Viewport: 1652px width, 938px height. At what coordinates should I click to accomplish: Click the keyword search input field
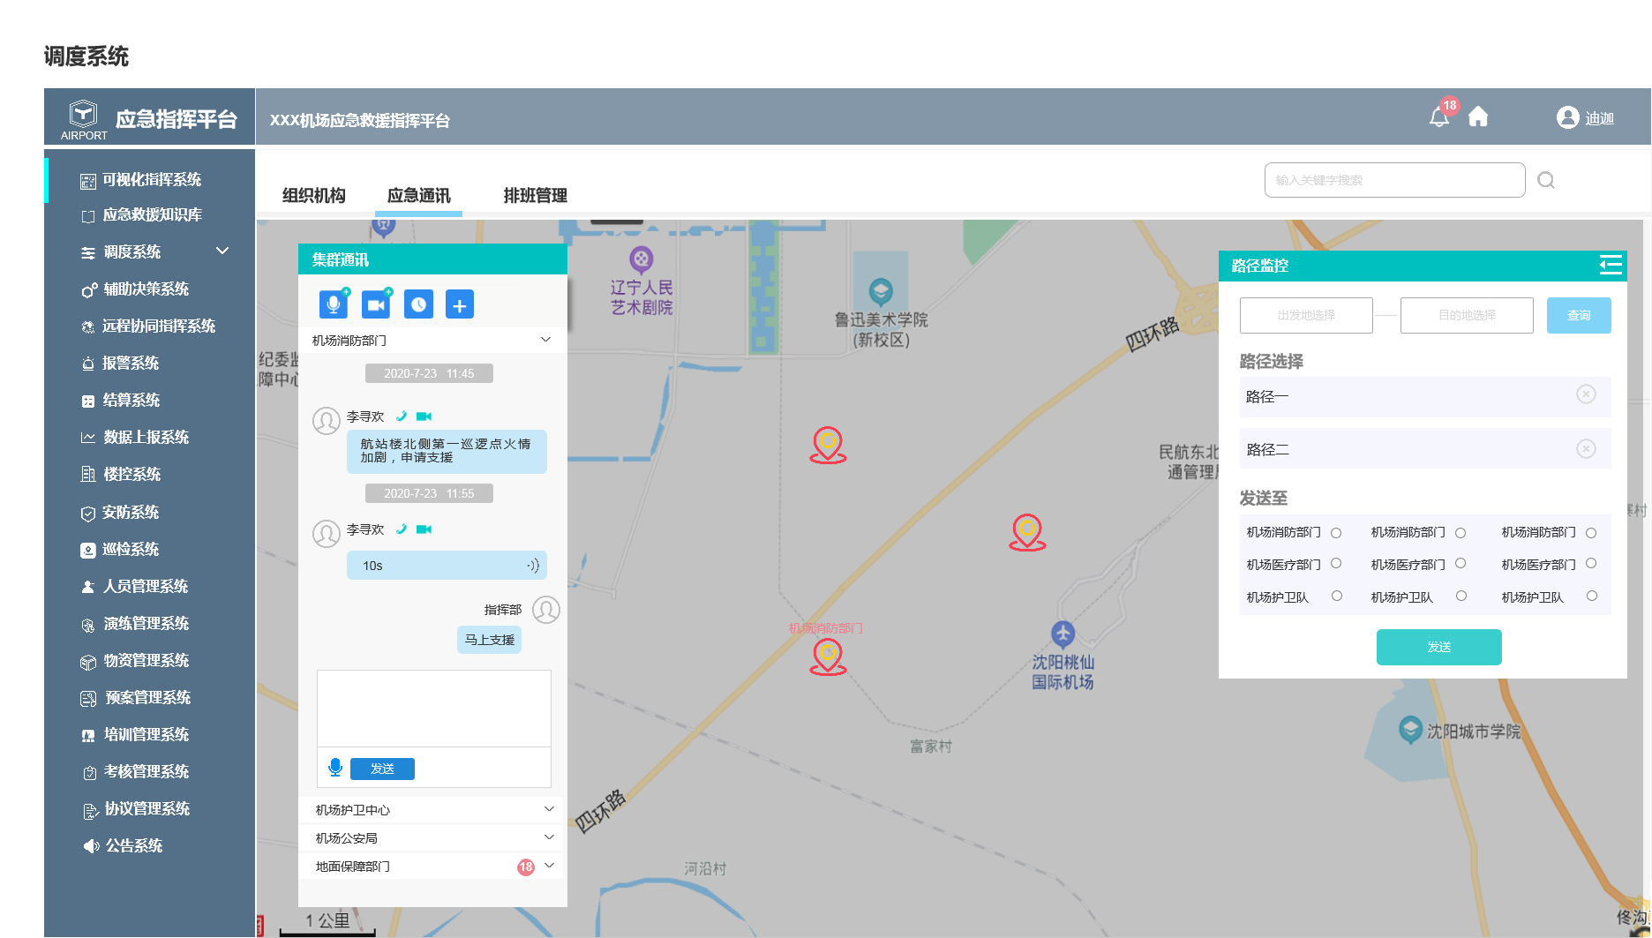[1394, 180]
